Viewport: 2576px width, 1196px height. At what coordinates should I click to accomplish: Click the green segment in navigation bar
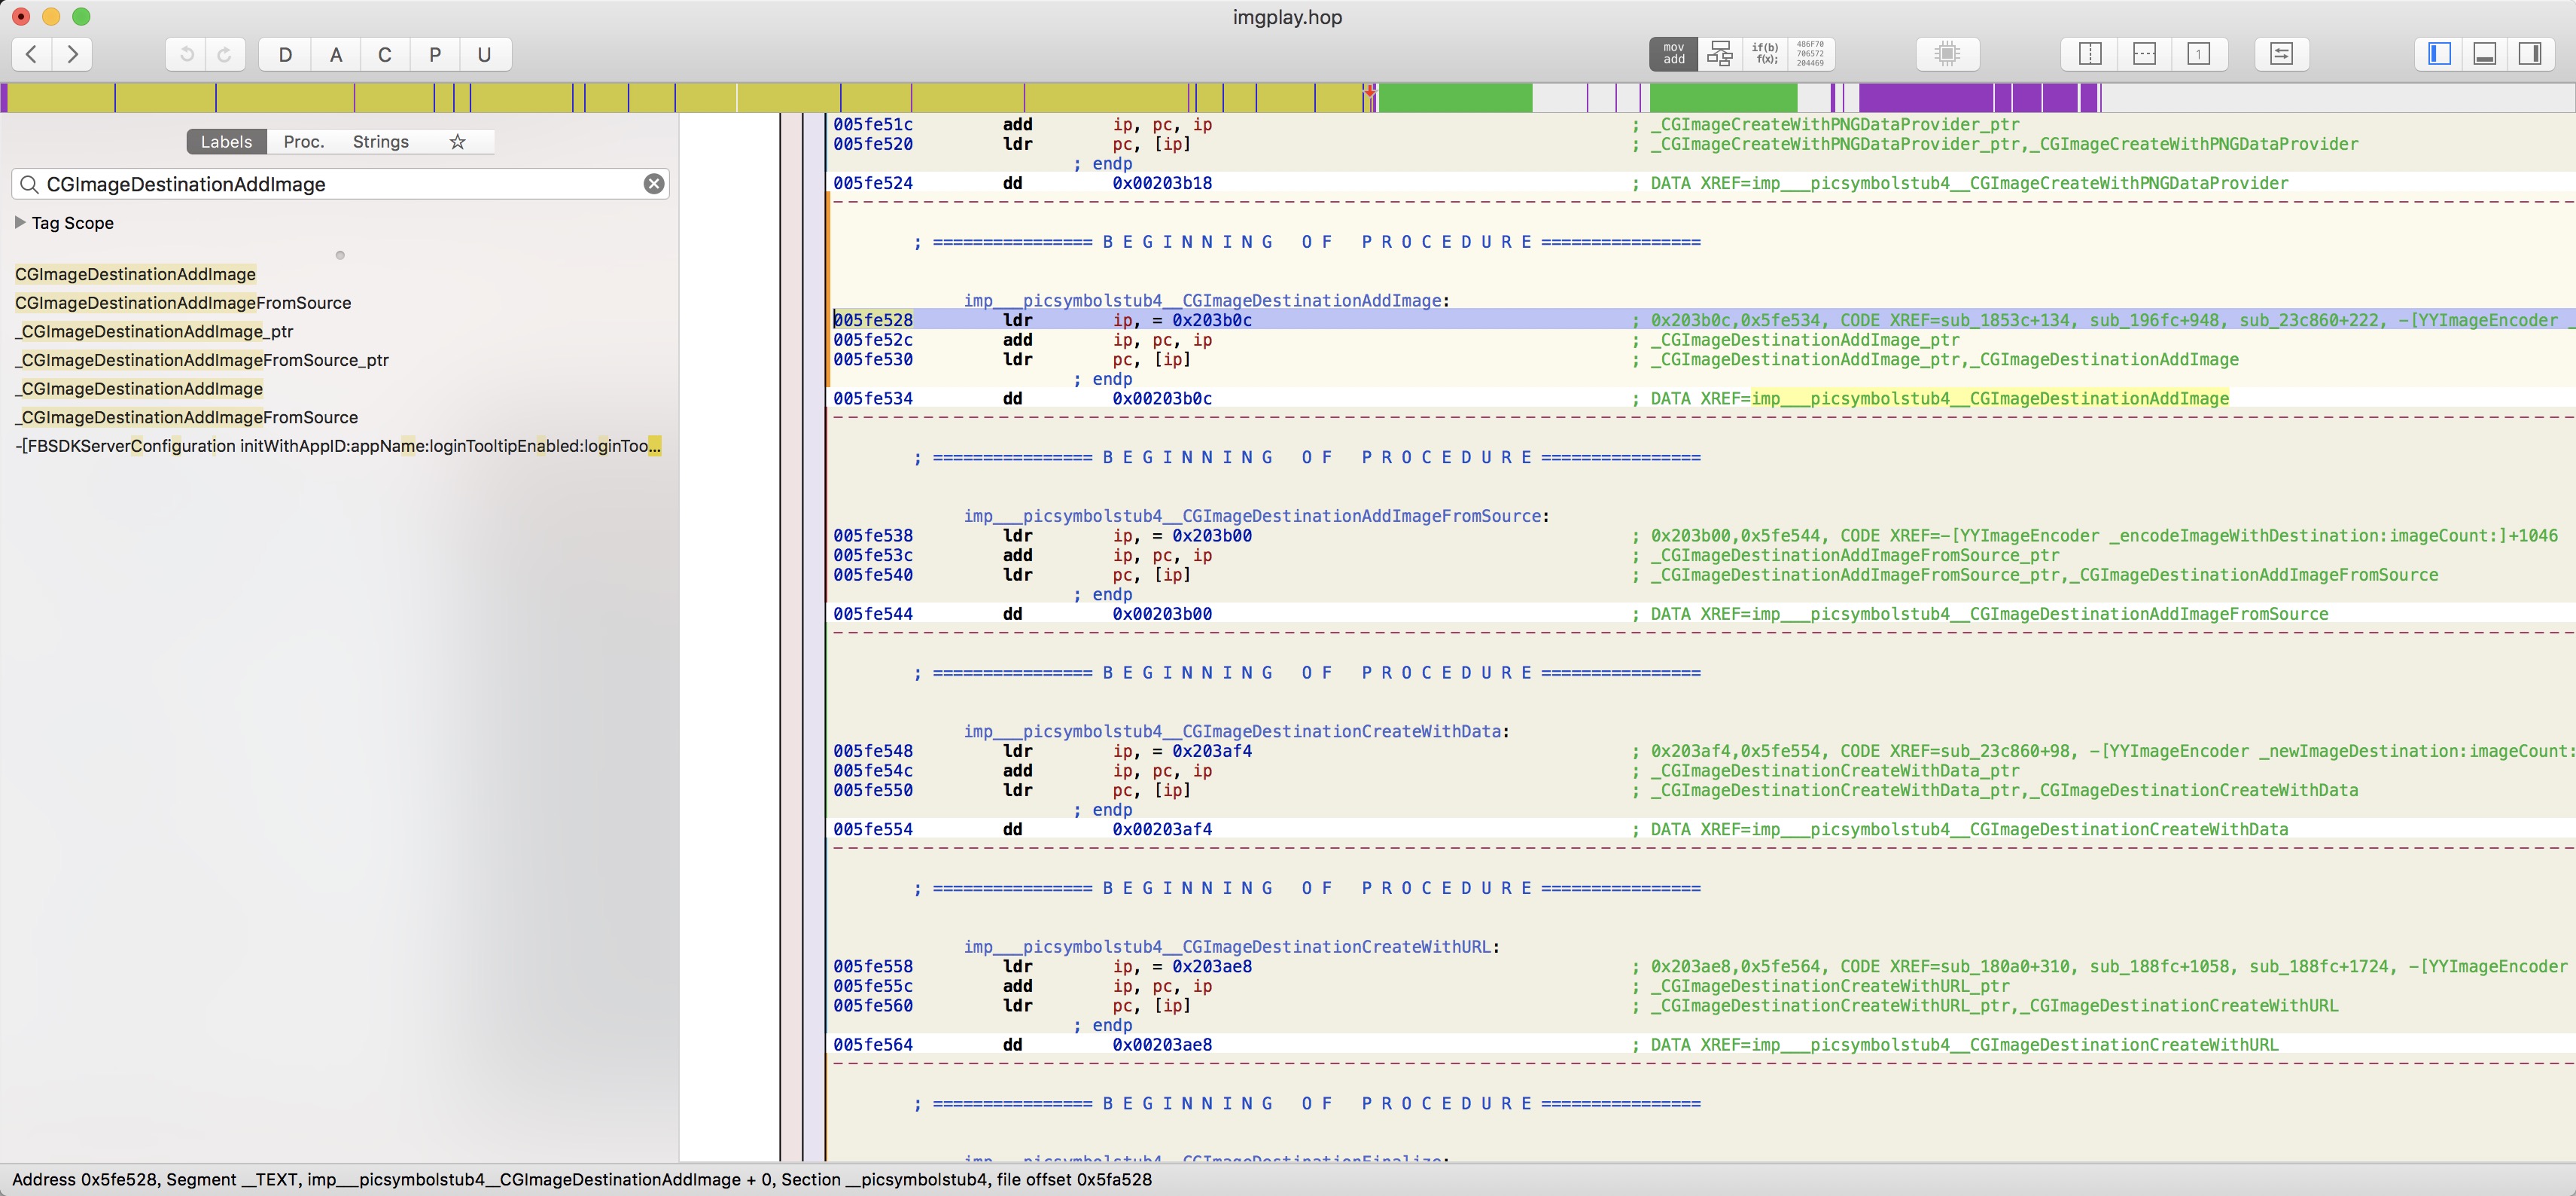1455,98
